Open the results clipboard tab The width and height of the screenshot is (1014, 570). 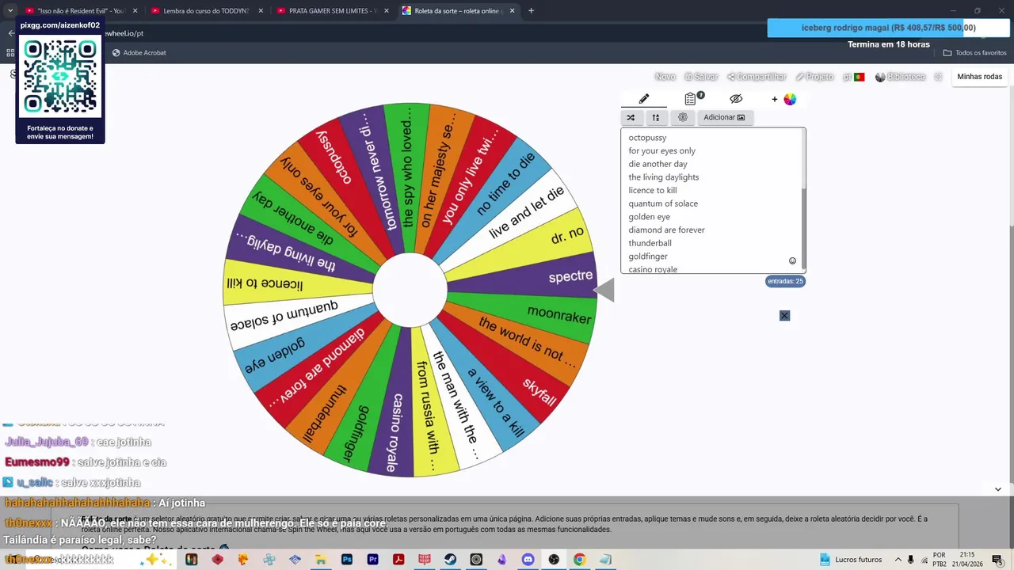[691, 99]
